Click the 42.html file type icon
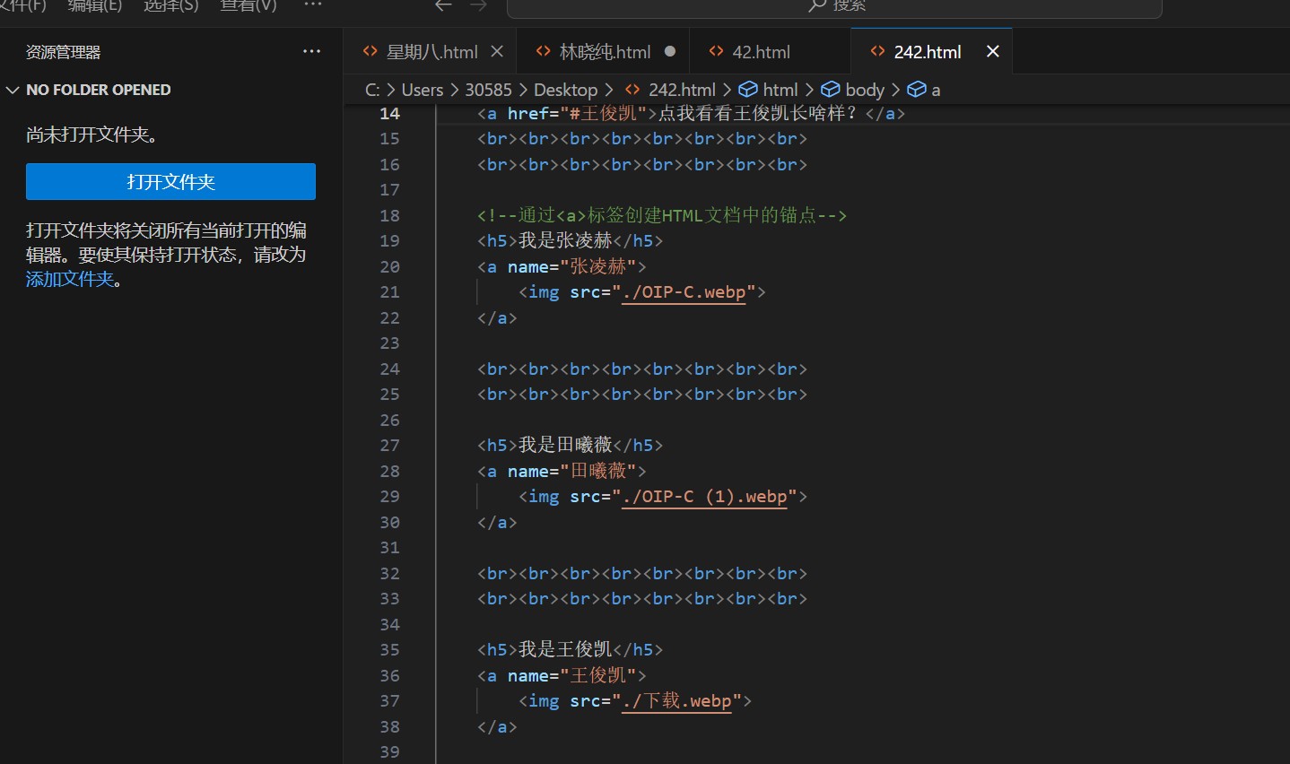The height and width of the screenshot is (764, 1290). click(x=716, y=52)
